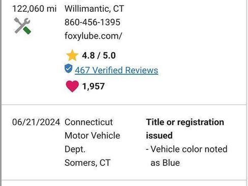The image size is (248, 186).
Task: Click the Title or registration issued heading
Action: [x=185, y=129]
